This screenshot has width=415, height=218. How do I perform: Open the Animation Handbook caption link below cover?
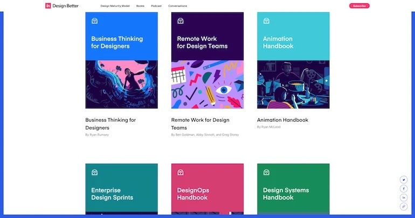[282, 120]
